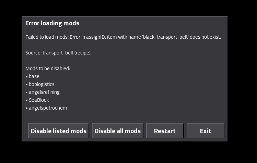
Task: Select the 'Source: transport-belt (recipe)' line
Action: click(58, 53)
